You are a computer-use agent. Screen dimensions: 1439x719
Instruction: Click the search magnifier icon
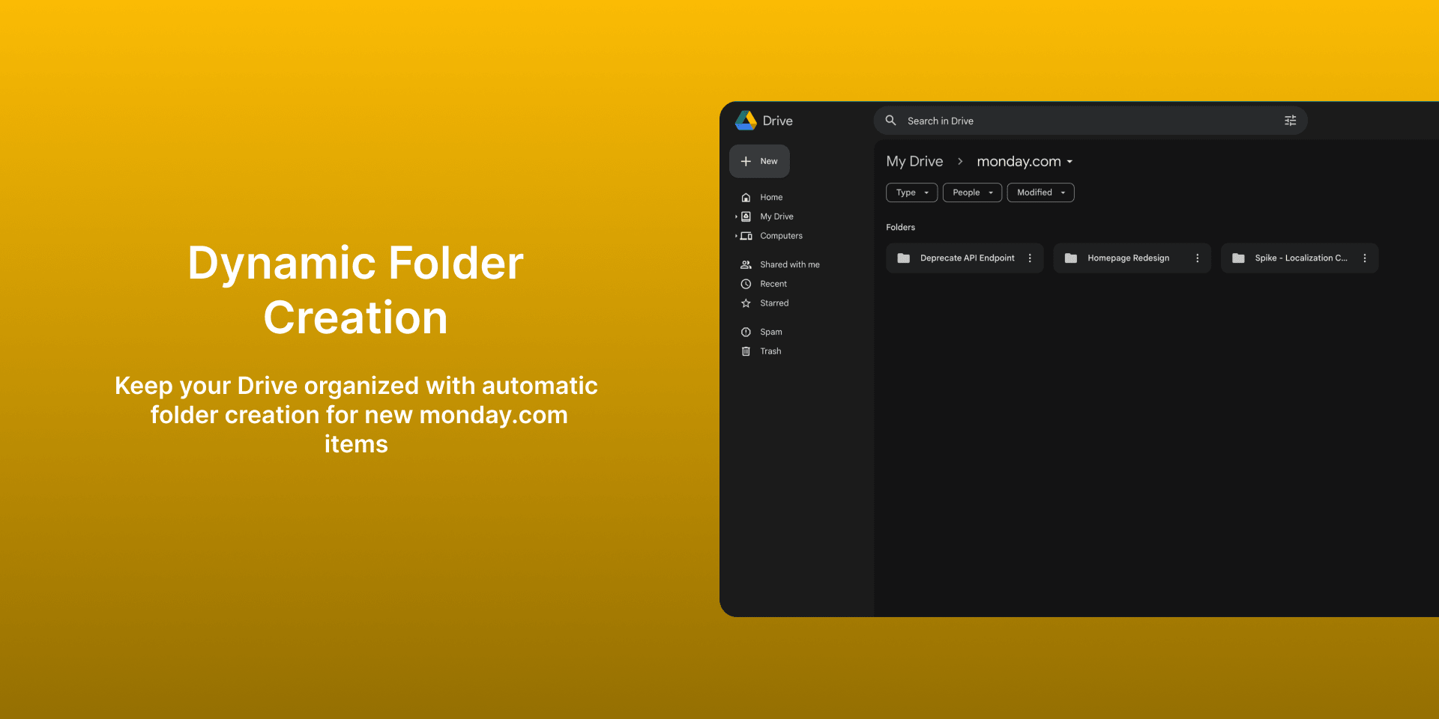890,121
